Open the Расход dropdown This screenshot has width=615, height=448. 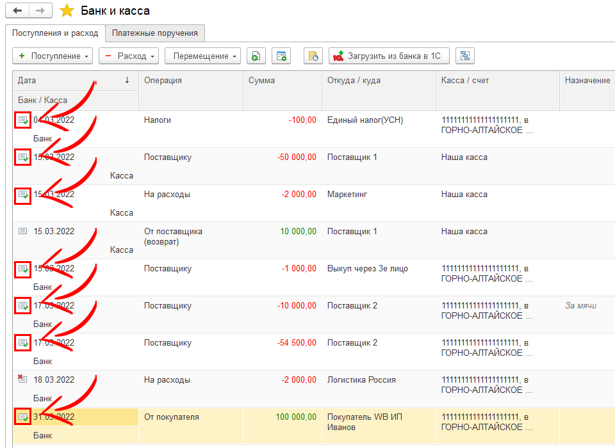click(x=128, y=56)
